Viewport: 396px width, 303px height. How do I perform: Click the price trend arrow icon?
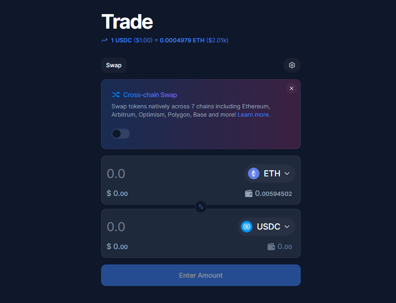(x=104, y=40)
